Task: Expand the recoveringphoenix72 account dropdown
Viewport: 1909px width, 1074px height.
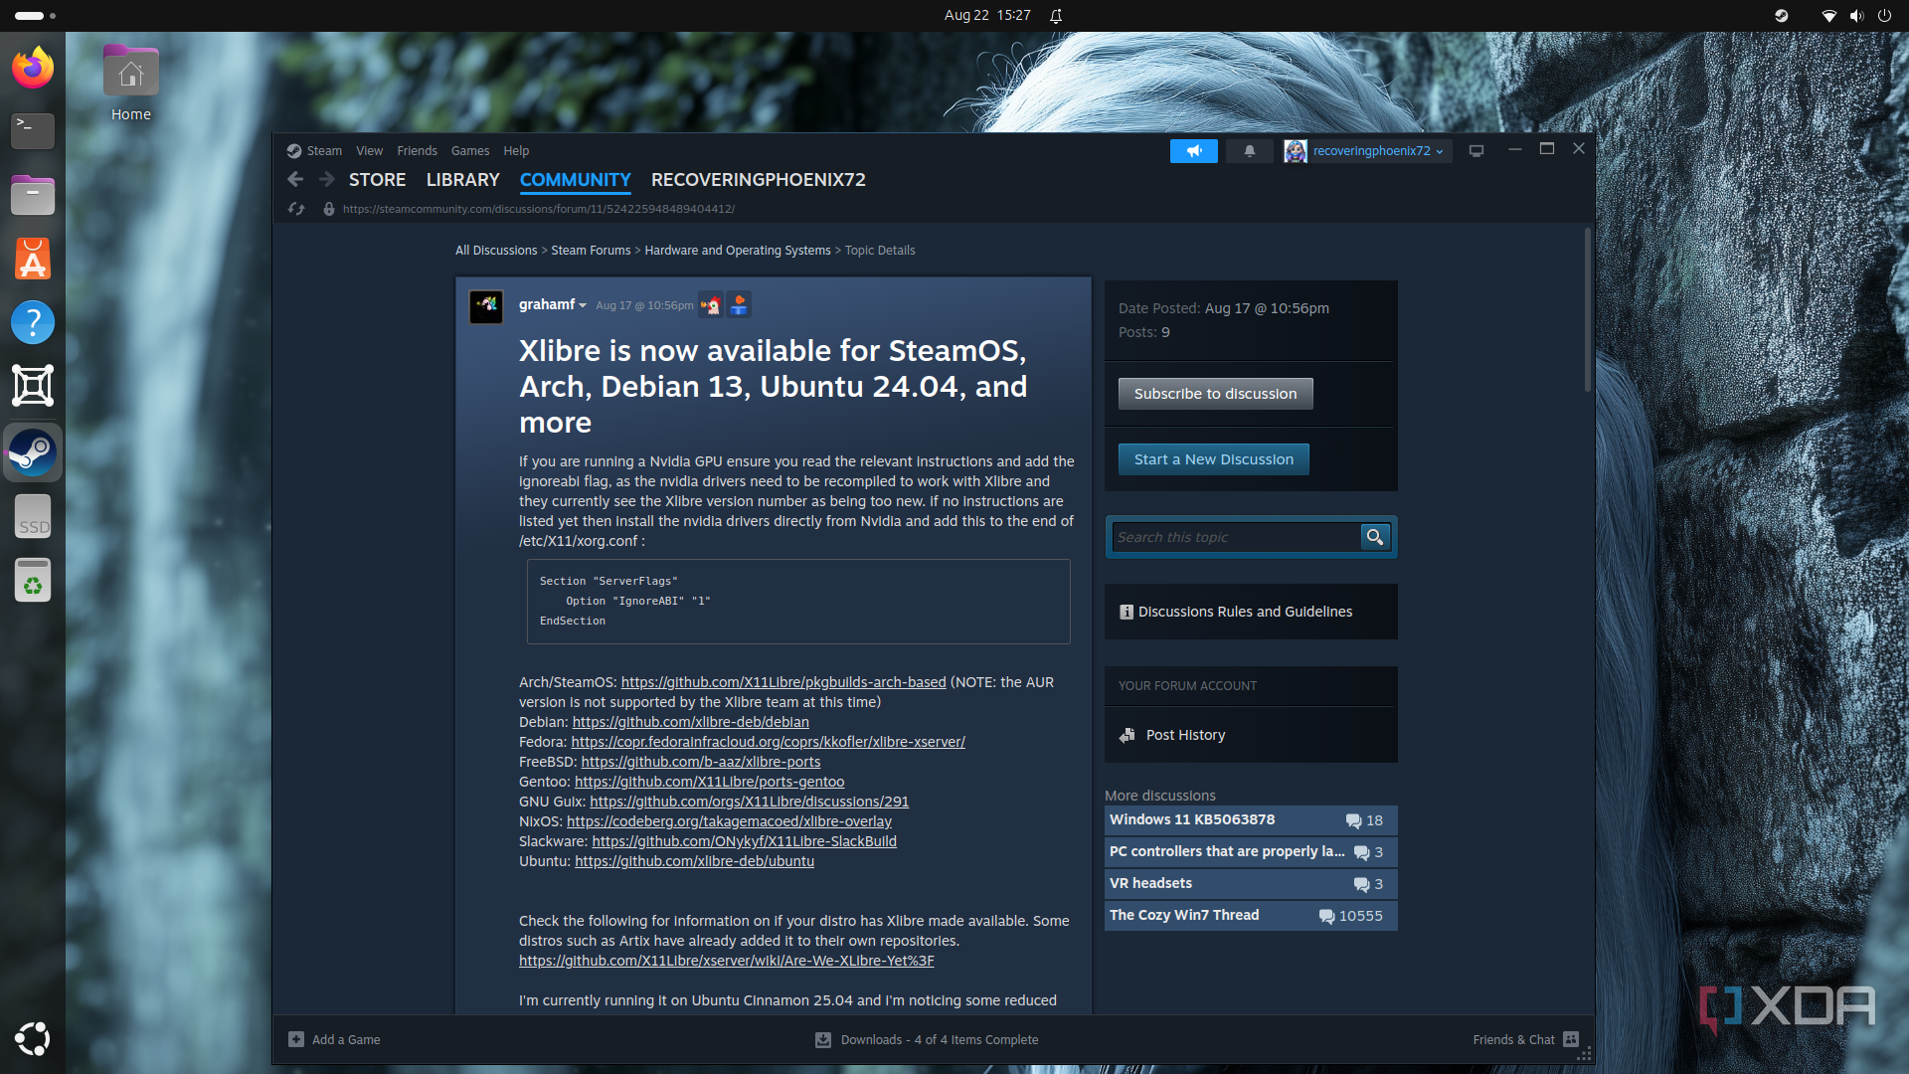Action: click(x=1440, y=152)
